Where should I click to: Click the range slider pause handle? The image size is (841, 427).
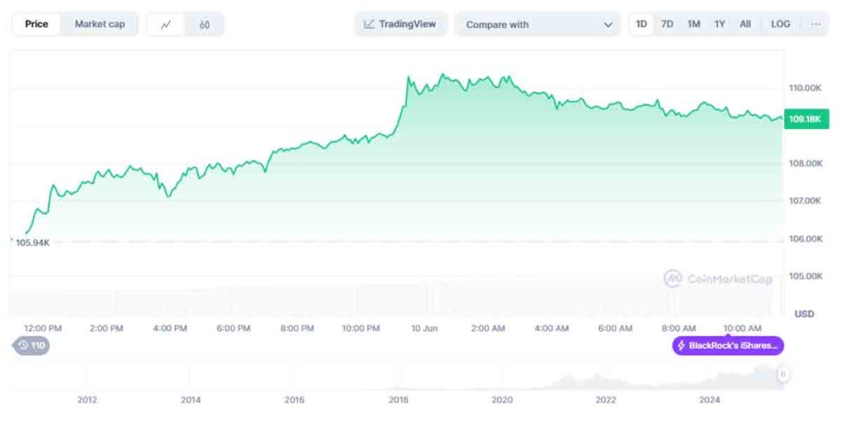[x=783, y=374]
